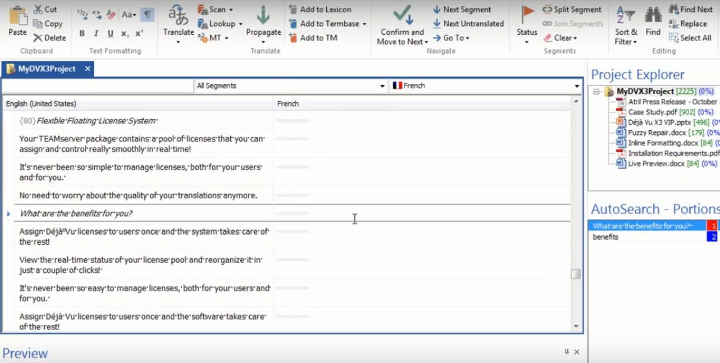The image size is (720, 363).
Task: Select AutoSearch row 'What are the benefits for you?'
Action: (x=646, y=226)
